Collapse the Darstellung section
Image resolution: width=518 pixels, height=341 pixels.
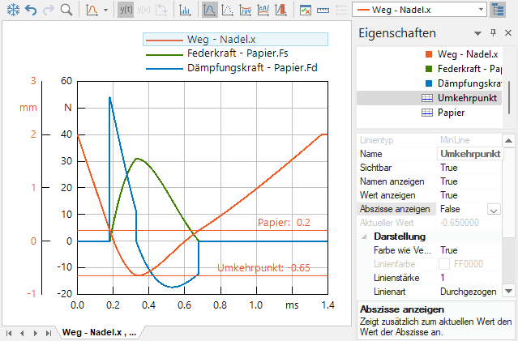(365, 237)
